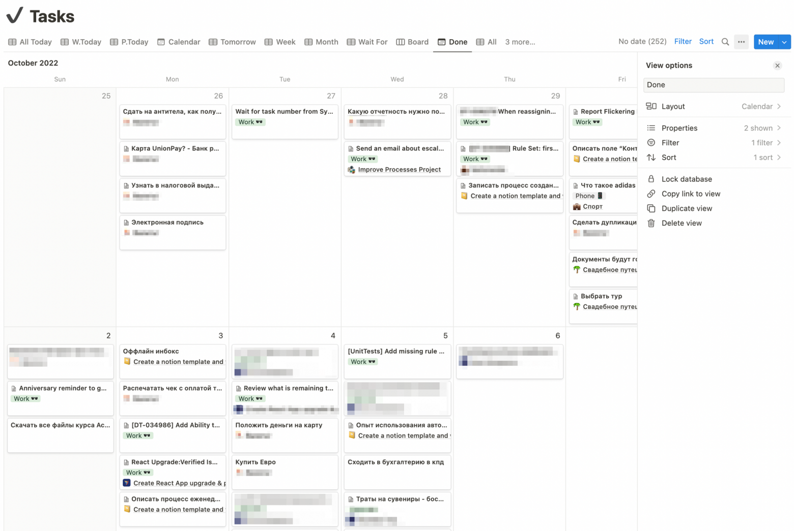Expand Properties chevron showing 2 shown
Viewport: 794px width, 531px height.
(779, 128)
